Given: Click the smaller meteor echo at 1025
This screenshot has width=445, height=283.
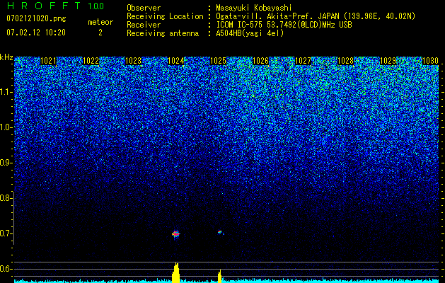Looking at the screenshot, I should pos(219,232).
